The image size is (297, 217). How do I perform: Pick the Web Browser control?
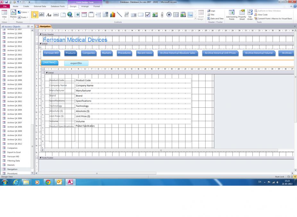[x=77, y=14]
